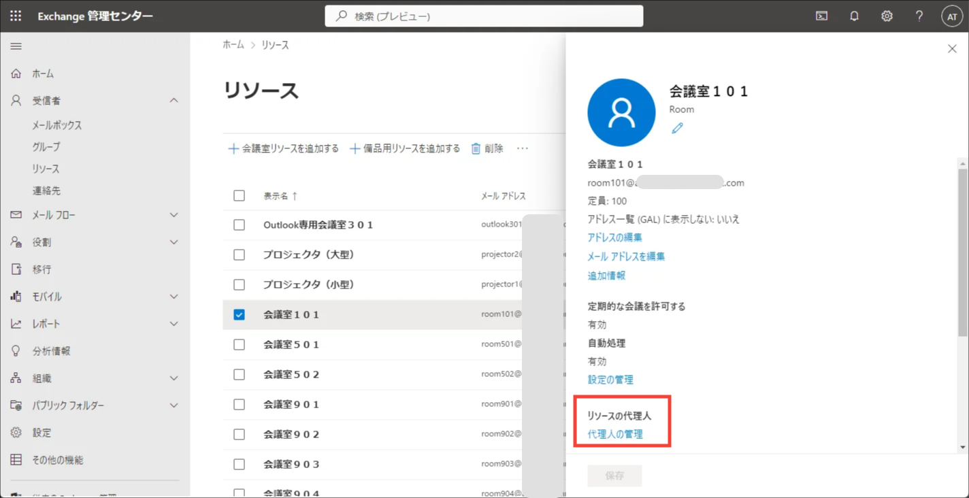Open メールボックス in sidebar

[x=57, y=125]
